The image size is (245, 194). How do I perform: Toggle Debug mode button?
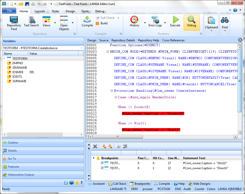click(x=192, y=23)
